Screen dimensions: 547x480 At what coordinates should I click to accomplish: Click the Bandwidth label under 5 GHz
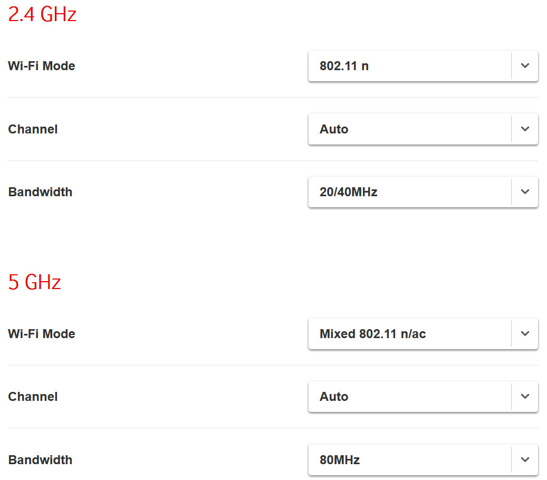tap(40, 459)
